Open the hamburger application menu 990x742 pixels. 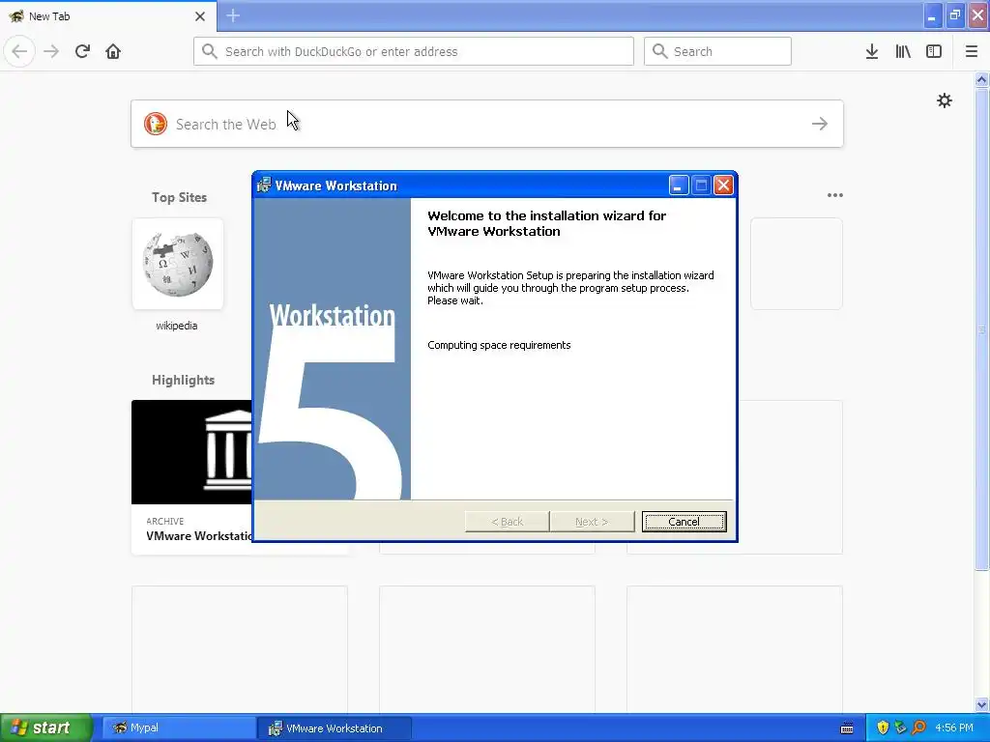point(971,51)
